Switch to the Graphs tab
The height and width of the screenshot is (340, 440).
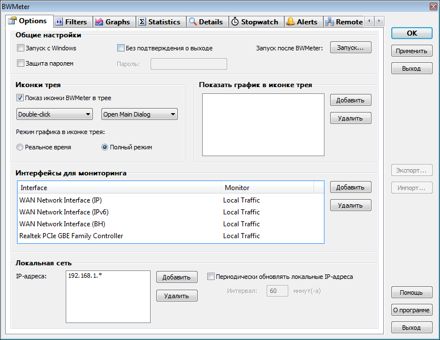114,22
